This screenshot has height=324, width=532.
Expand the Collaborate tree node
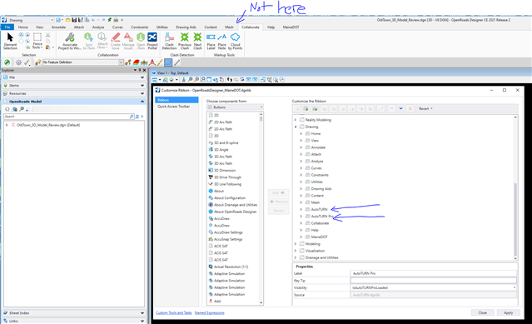point(301,223)
